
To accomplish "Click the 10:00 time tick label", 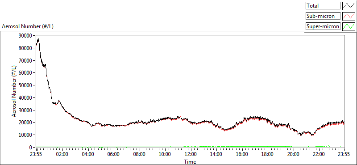I will click(165, 154).
